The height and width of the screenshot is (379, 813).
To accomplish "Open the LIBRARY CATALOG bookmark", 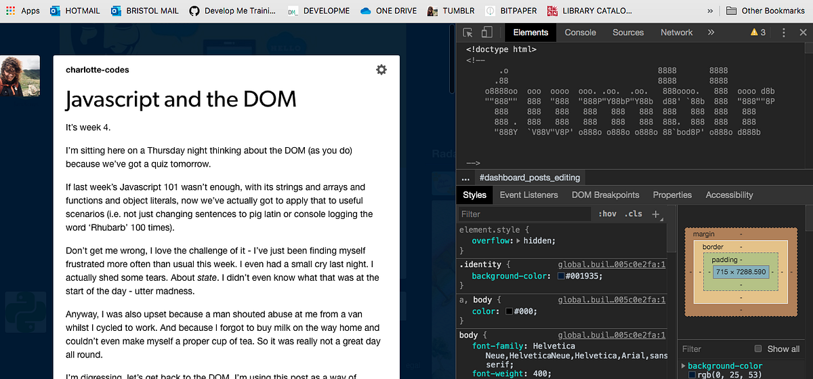I will pos(589,11).
